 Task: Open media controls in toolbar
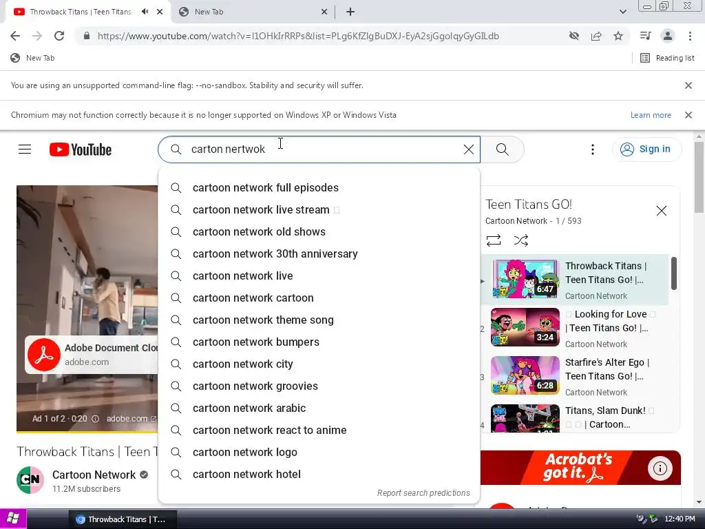tap(646, 36)
